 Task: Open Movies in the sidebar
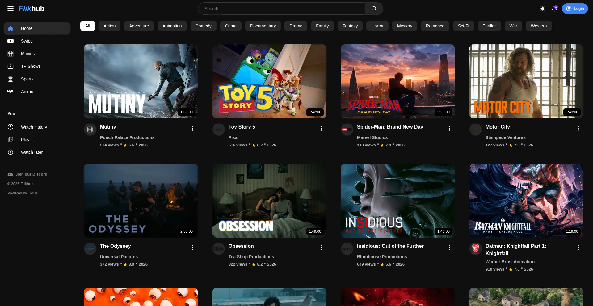click(x=37, y=54)
